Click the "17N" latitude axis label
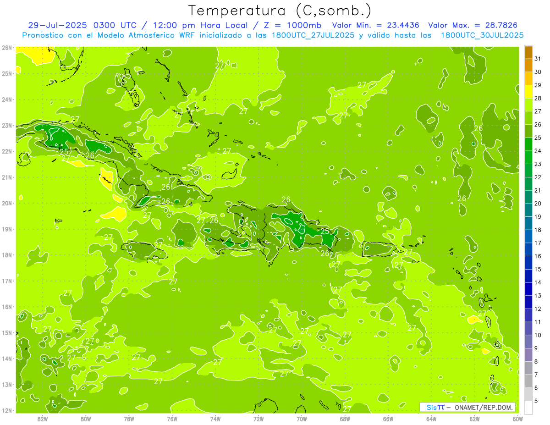 tap(6, 281)
